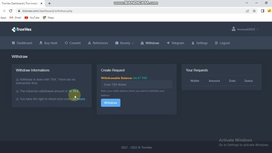Click the Status column header

[x=248, y=81]
